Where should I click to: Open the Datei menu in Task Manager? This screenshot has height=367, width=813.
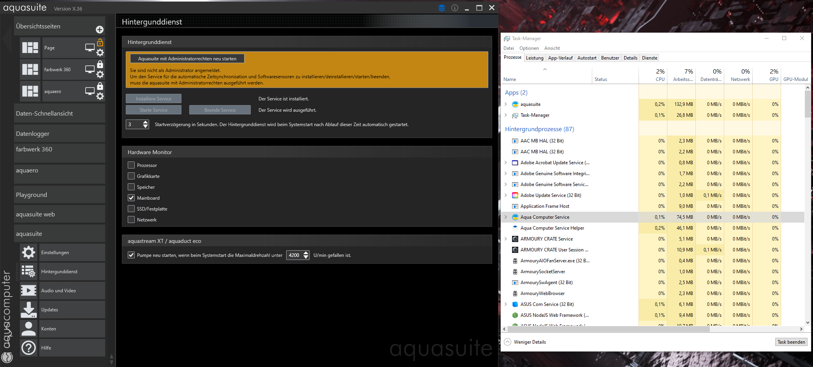click(509, 48)
